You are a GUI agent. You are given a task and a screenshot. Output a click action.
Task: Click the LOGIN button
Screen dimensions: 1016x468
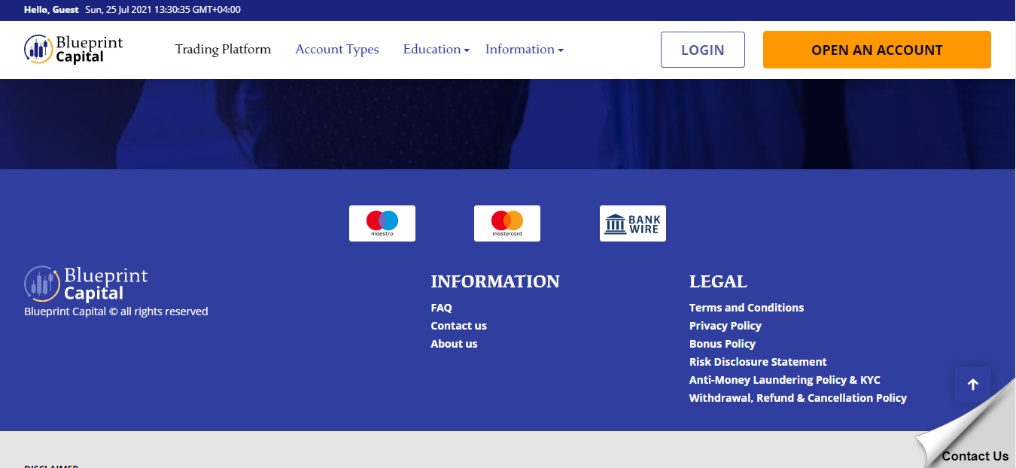tap(703, 50)
